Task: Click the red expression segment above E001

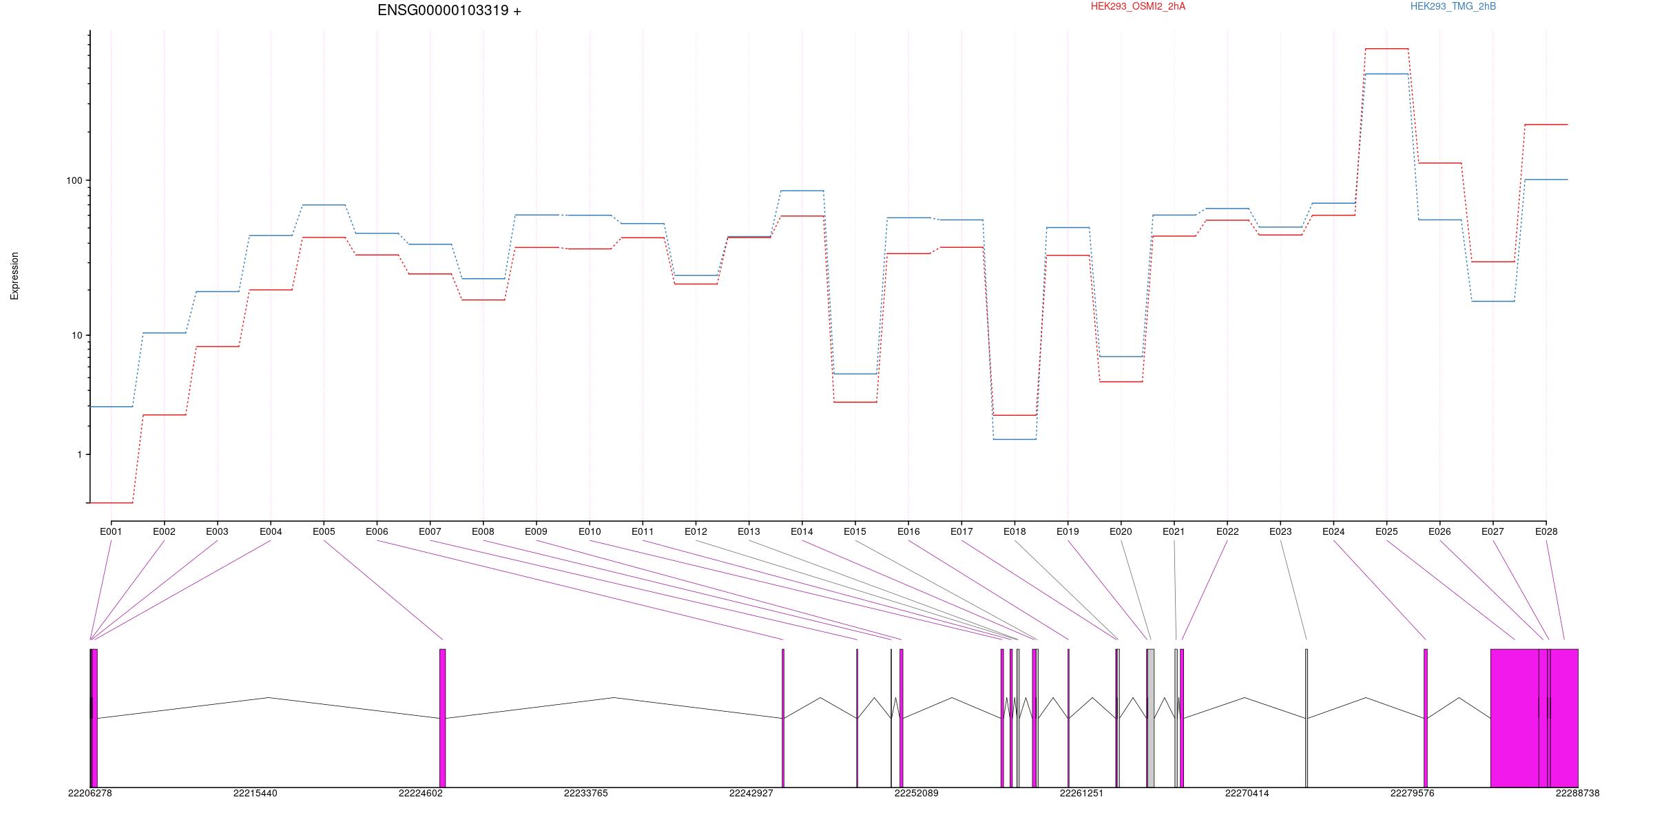Action: (x=111, y=502)
